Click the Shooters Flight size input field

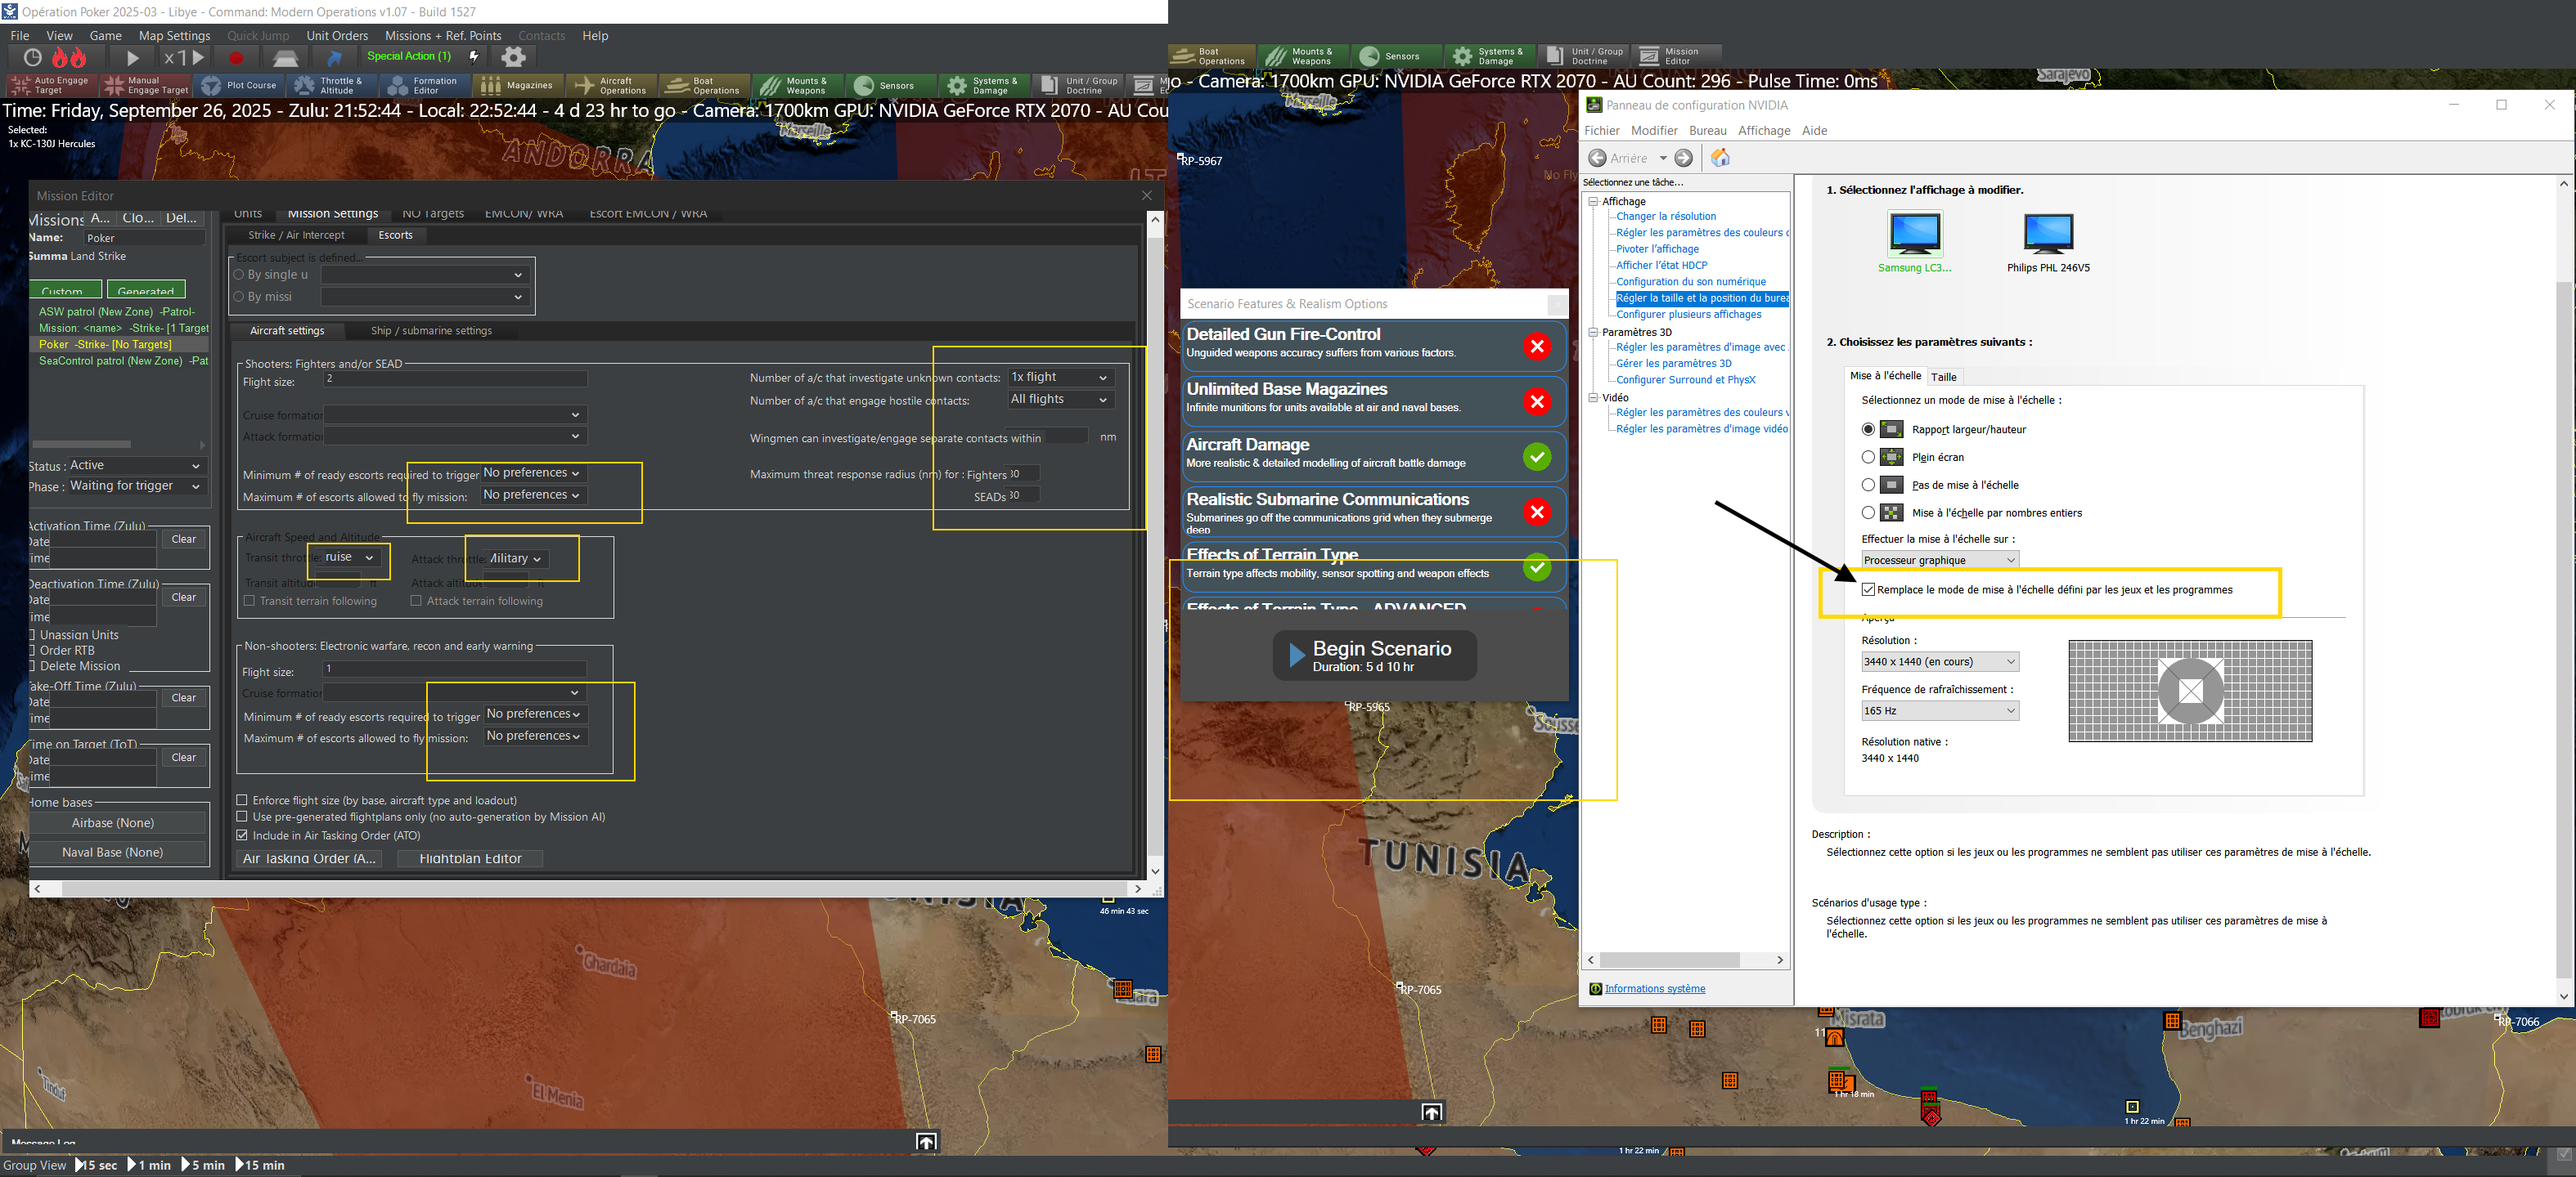pos(456,378)
